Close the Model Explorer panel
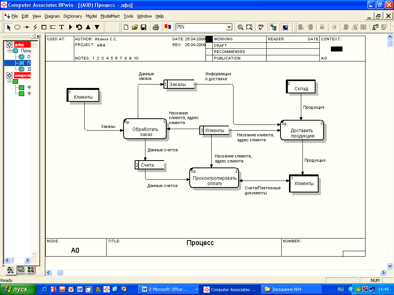The height and width of the screenshot is (295, 394). click(x=38, y=36)
